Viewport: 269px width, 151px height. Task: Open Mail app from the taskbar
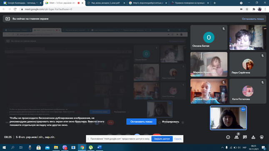pyautogui.click(x=47, y=147)
